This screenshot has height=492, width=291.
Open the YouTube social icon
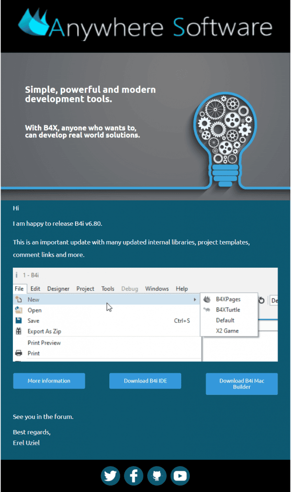180,476
